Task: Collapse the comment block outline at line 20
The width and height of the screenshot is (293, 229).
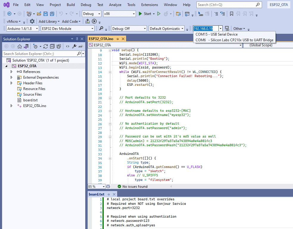Action: pyautogui.click(x=110, y=98)
